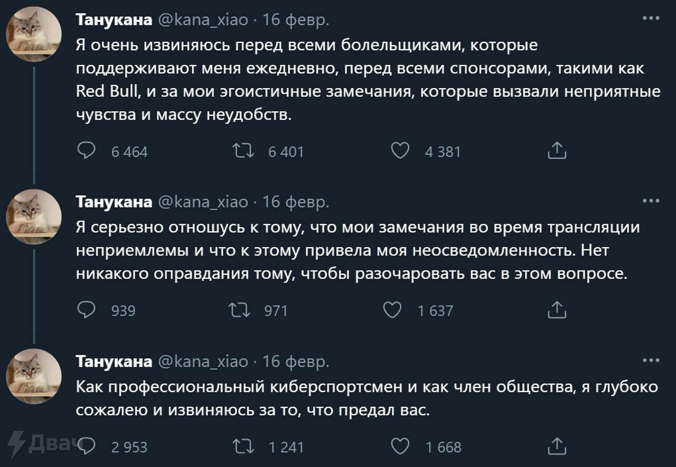Like the tweet with 1 668 likes
The height and width of the screenshot is (467, 676).
[400, 446]
